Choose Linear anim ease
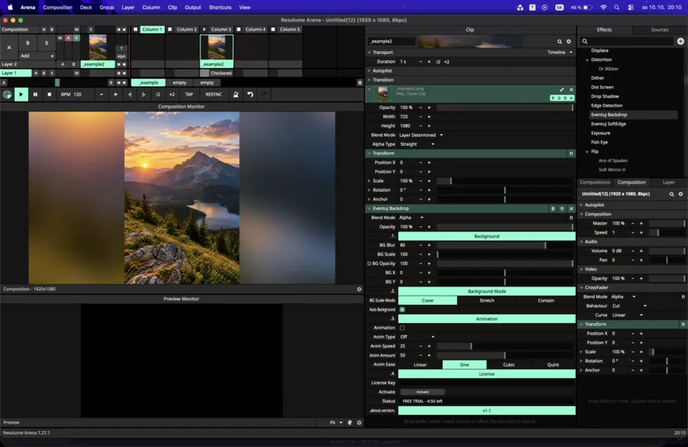The width and height of the screenshot is (688, 447). click(x=420, y=365)
